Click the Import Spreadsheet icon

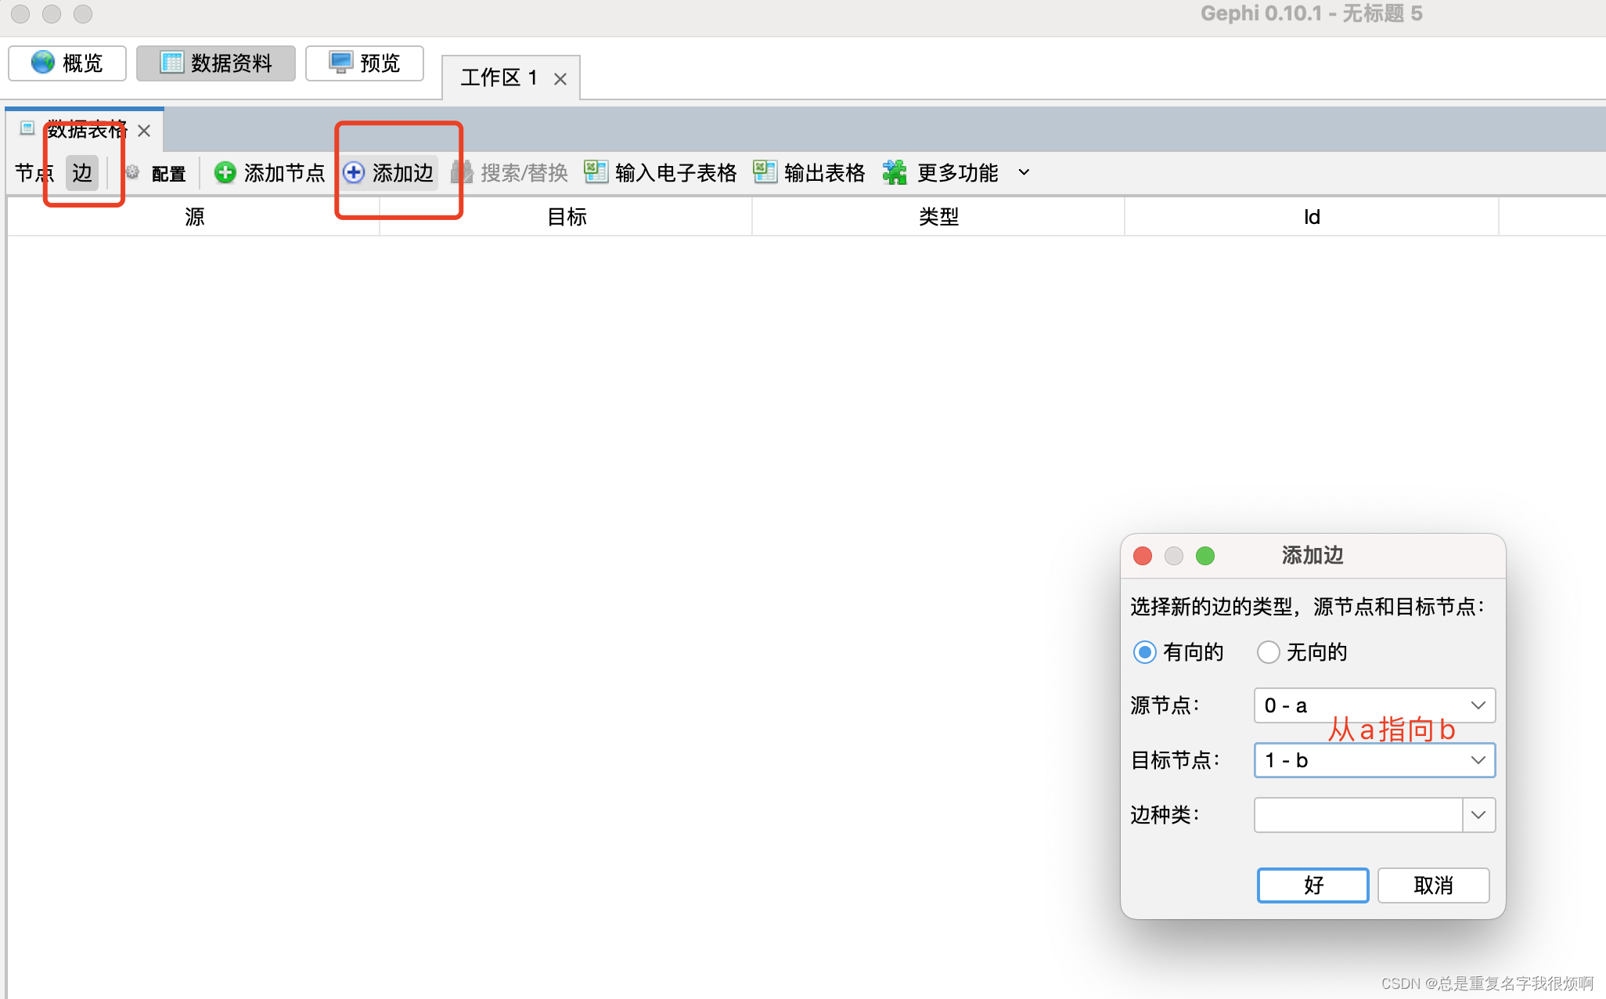pyautogui.click(x=596, y=172)
